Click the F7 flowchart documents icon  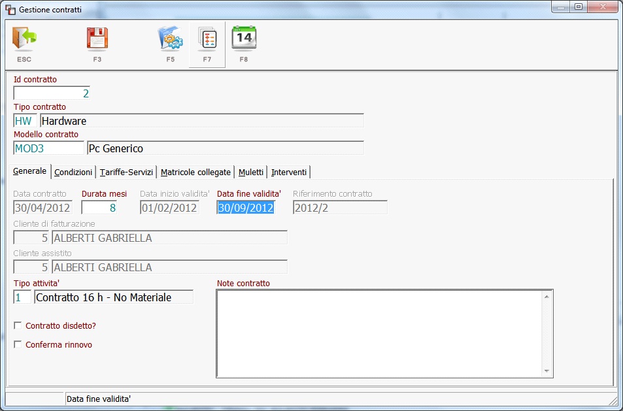coord(207,40)
